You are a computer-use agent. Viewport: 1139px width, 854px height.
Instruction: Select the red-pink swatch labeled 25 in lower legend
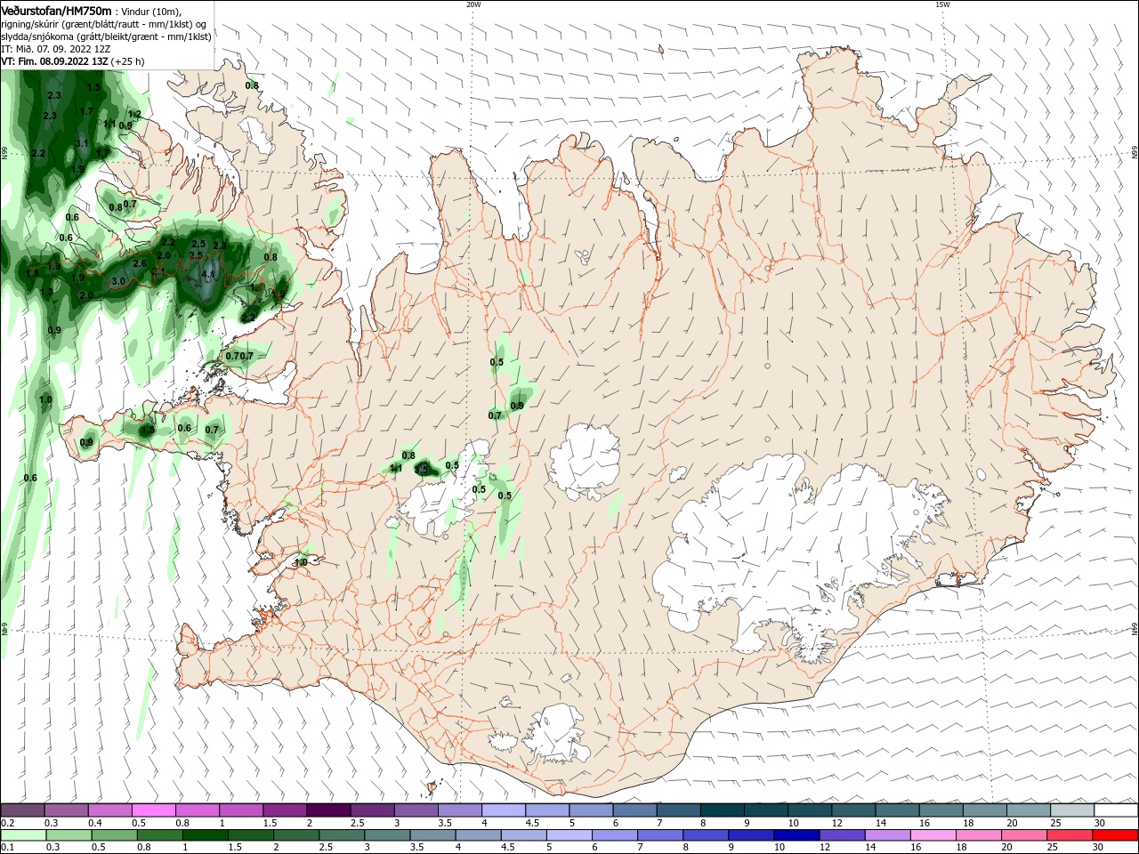point(1069,835)
